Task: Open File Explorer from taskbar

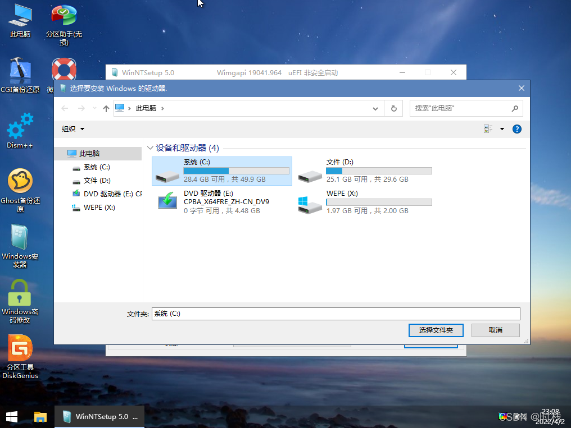Action: click(40, 417)
